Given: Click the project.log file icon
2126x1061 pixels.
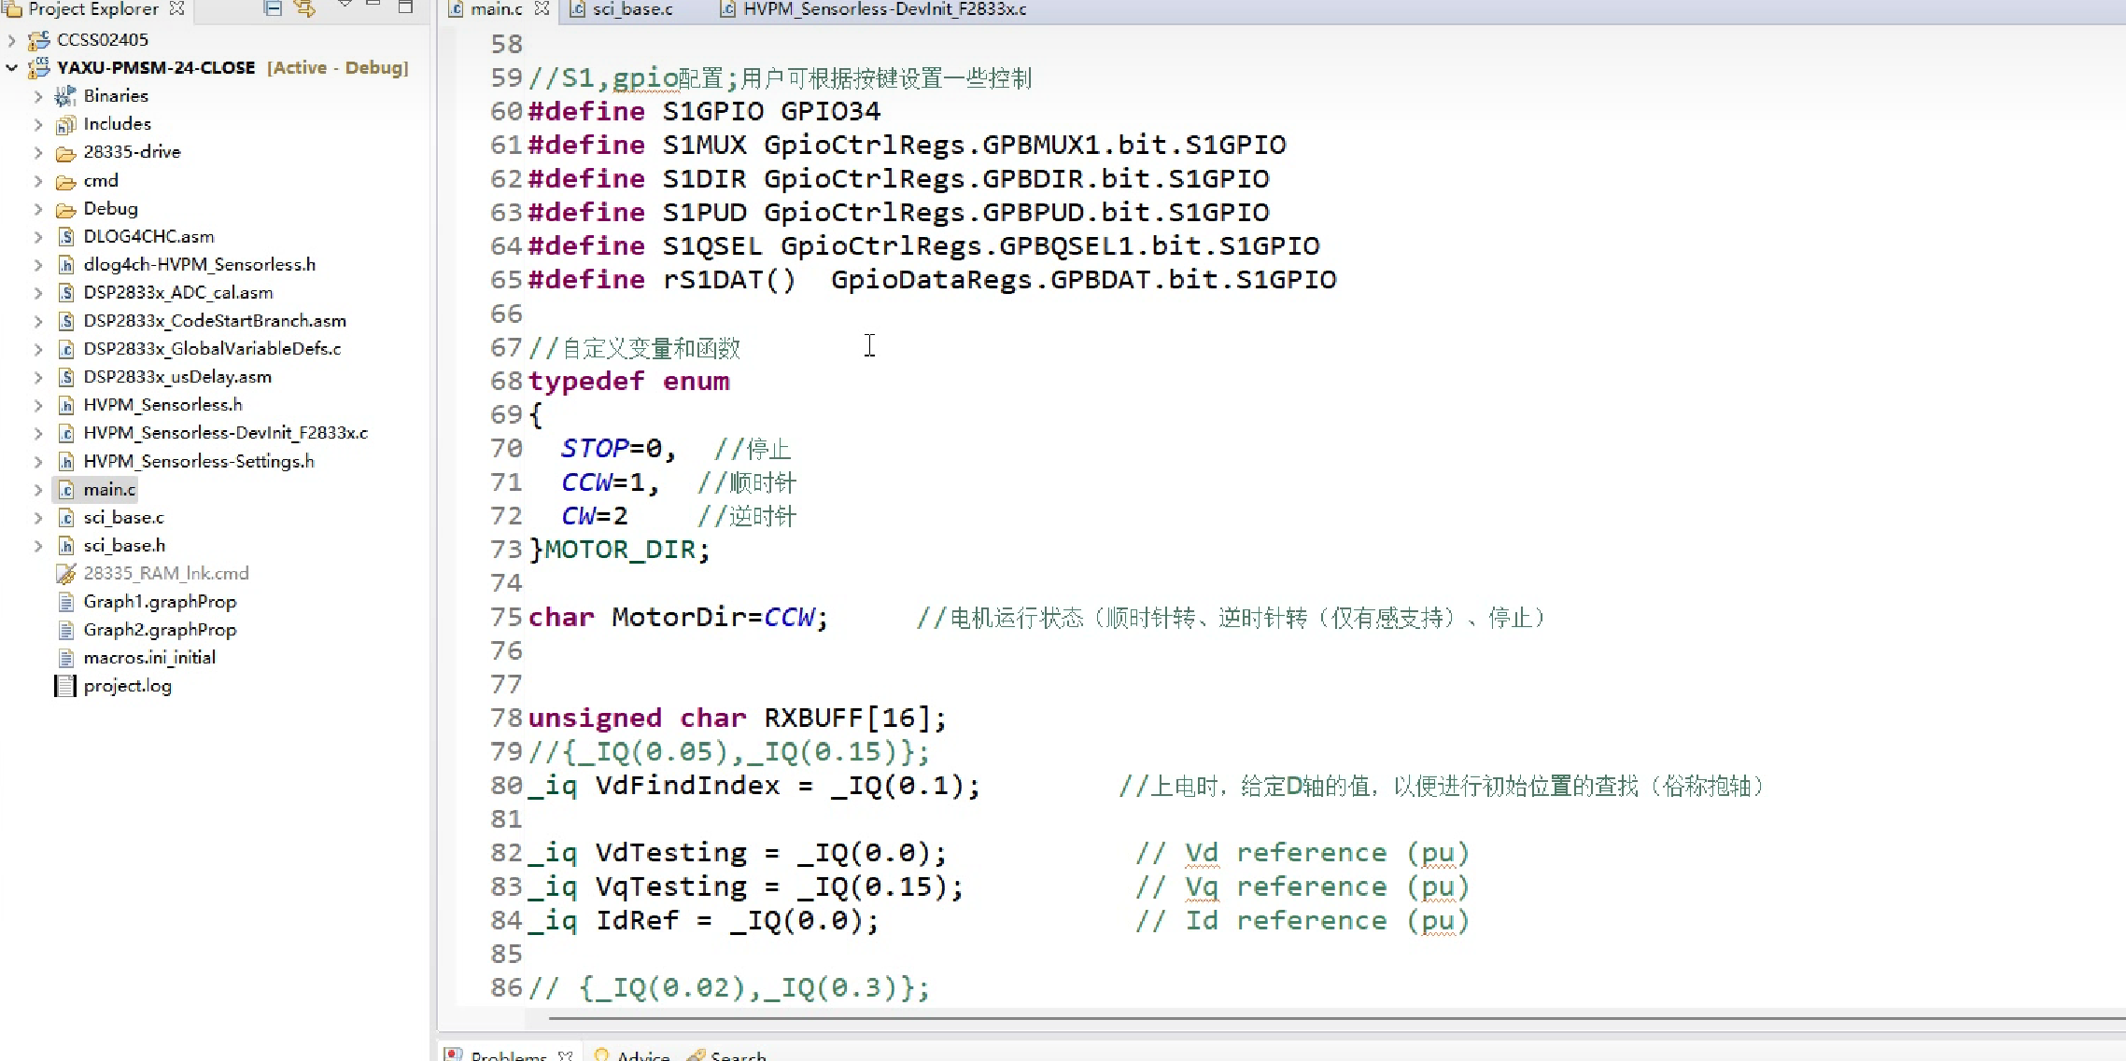Looking at the screenshot, I should [x=65, y=687].
